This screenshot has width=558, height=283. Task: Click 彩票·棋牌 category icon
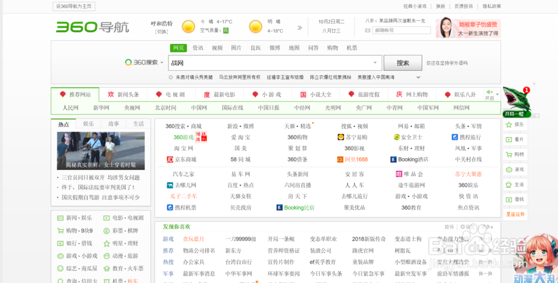coord(106,231)
